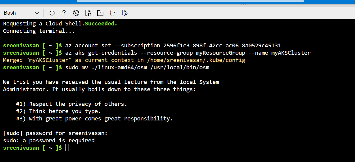Open the web preview tool

pos(125,13)
